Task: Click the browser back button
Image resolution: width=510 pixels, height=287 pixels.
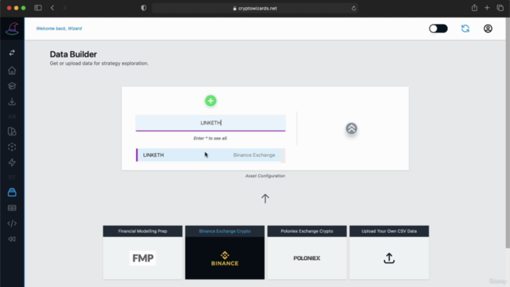Action: (x=53, y=8)
